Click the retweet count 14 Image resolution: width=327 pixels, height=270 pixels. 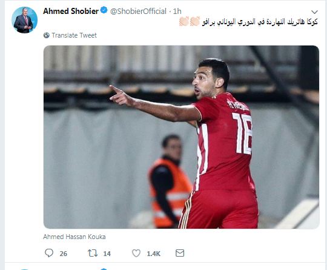coord(107,254)
